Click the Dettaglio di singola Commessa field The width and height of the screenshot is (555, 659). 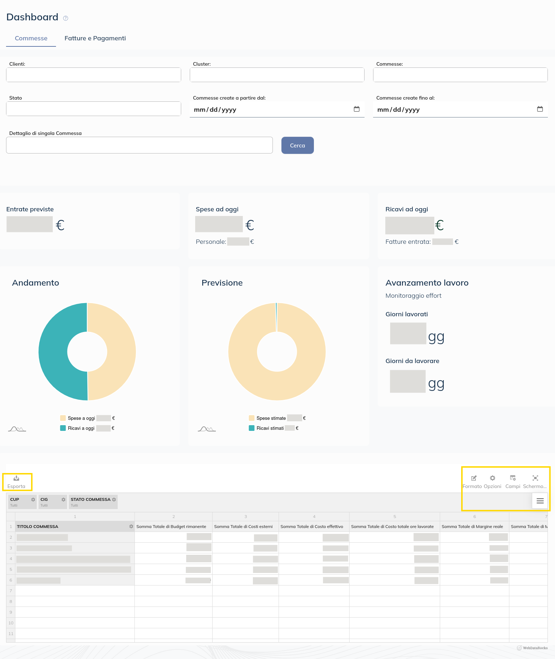coord(139,145)
